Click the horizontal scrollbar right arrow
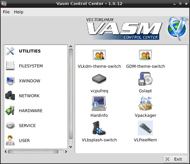The height and width of the screenshot is (164, 190). (x=66, y=152)
